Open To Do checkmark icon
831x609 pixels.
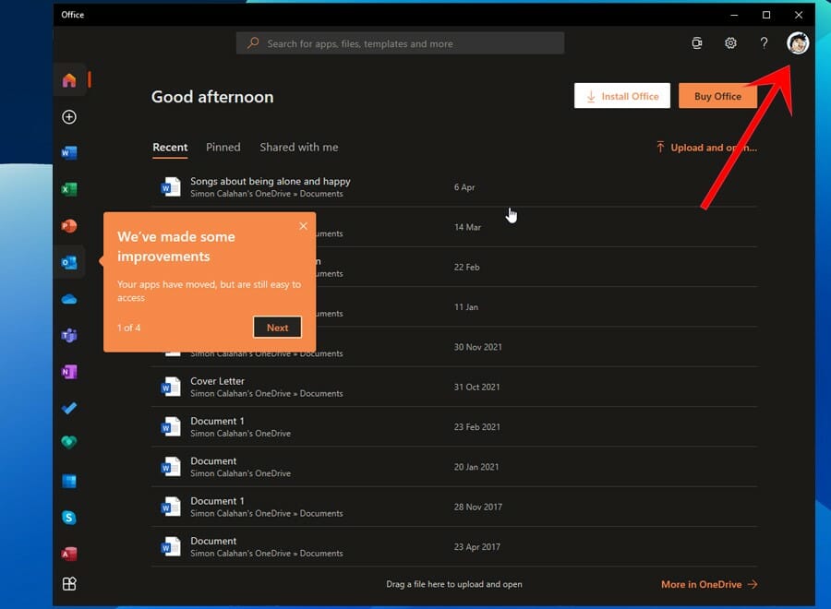tap(69, 408)
